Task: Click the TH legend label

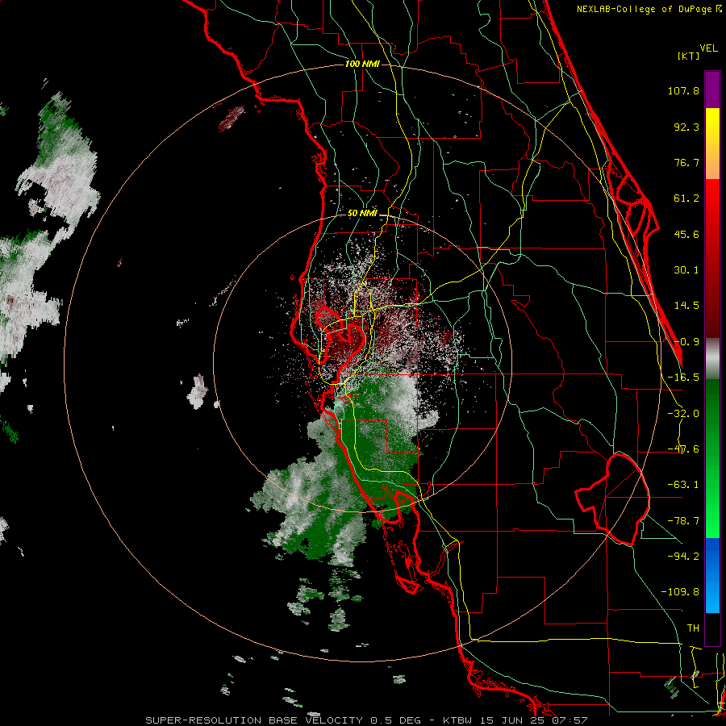Action: click(x=693, y=628)
